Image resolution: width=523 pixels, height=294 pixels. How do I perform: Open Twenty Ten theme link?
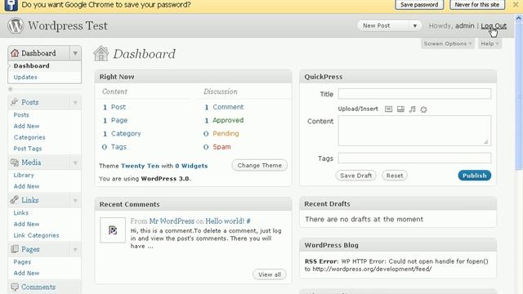pos(140,166)
